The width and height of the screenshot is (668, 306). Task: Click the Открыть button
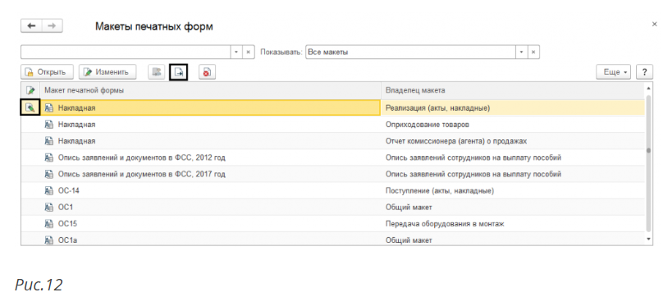48,72
